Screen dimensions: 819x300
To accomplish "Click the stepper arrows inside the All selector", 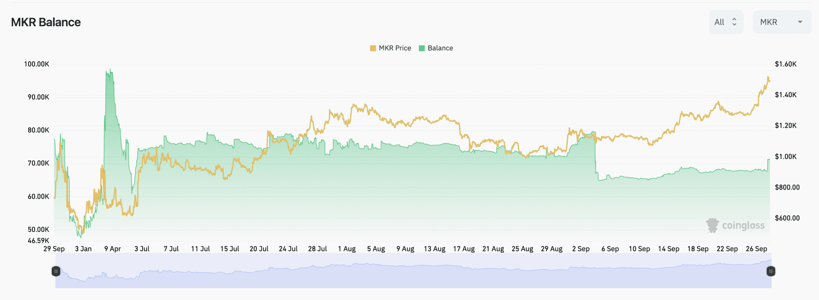I will [x=733, y=21].
